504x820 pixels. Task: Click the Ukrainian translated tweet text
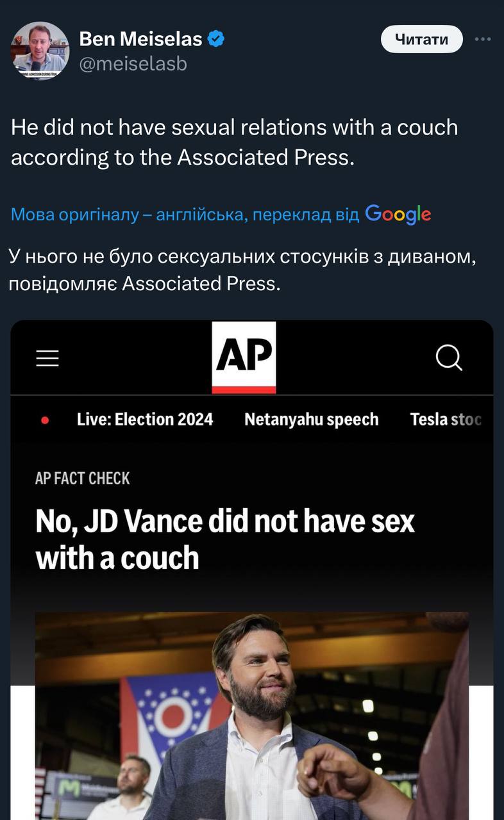tap(242, 270)
